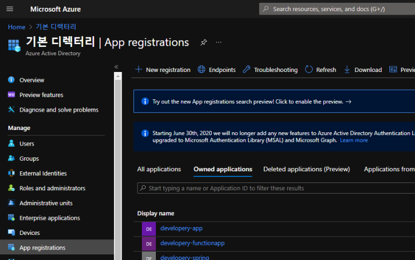Click the sidebar scrollbar up arrow
The width and height of the screenshot is (415, 260).
coord(118,76)
